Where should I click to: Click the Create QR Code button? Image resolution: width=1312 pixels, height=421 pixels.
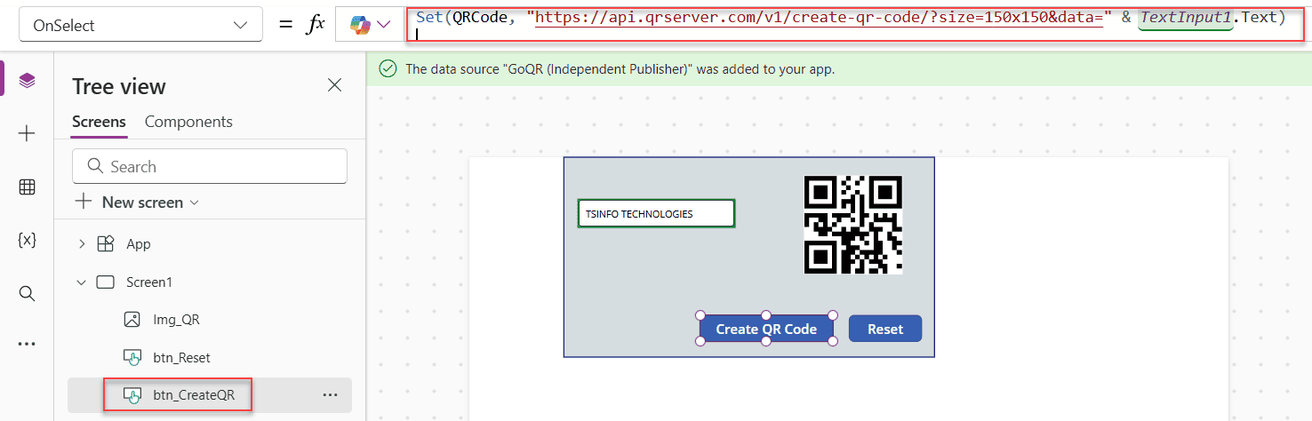tap(766, 329)
